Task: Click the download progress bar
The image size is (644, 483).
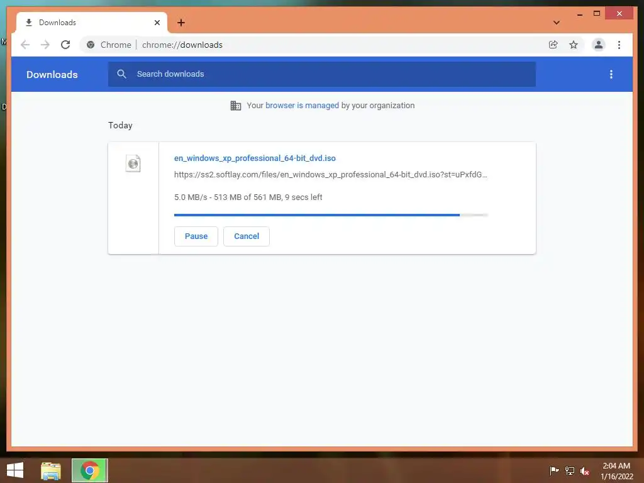Action: [331, 215]
